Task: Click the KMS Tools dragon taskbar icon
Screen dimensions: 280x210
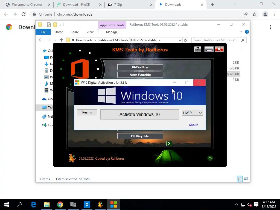Action: coord(100,205)
